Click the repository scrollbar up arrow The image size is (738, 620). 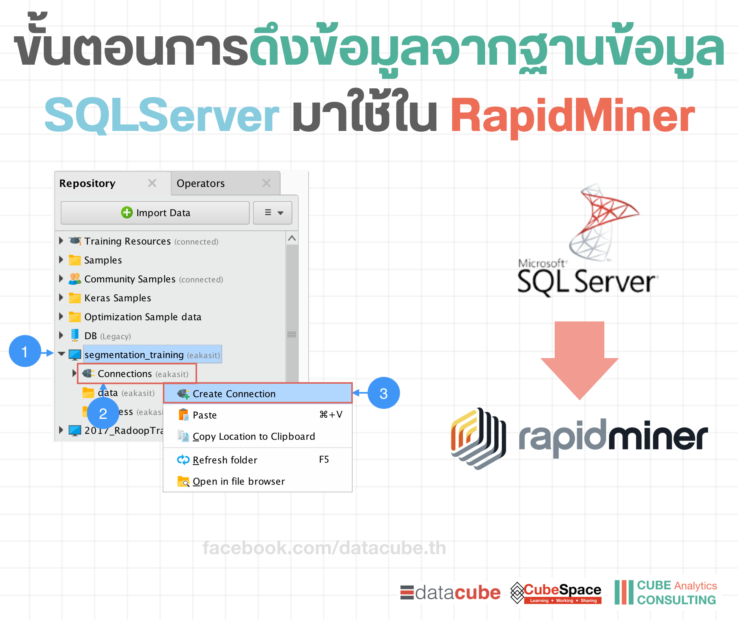(292, 238)
